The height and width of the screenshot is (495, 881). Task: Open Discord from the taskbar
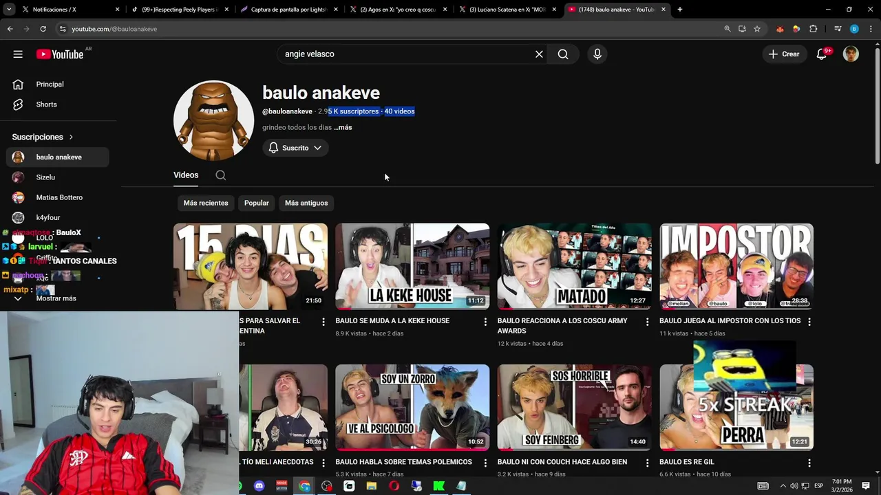coord(259,486)
